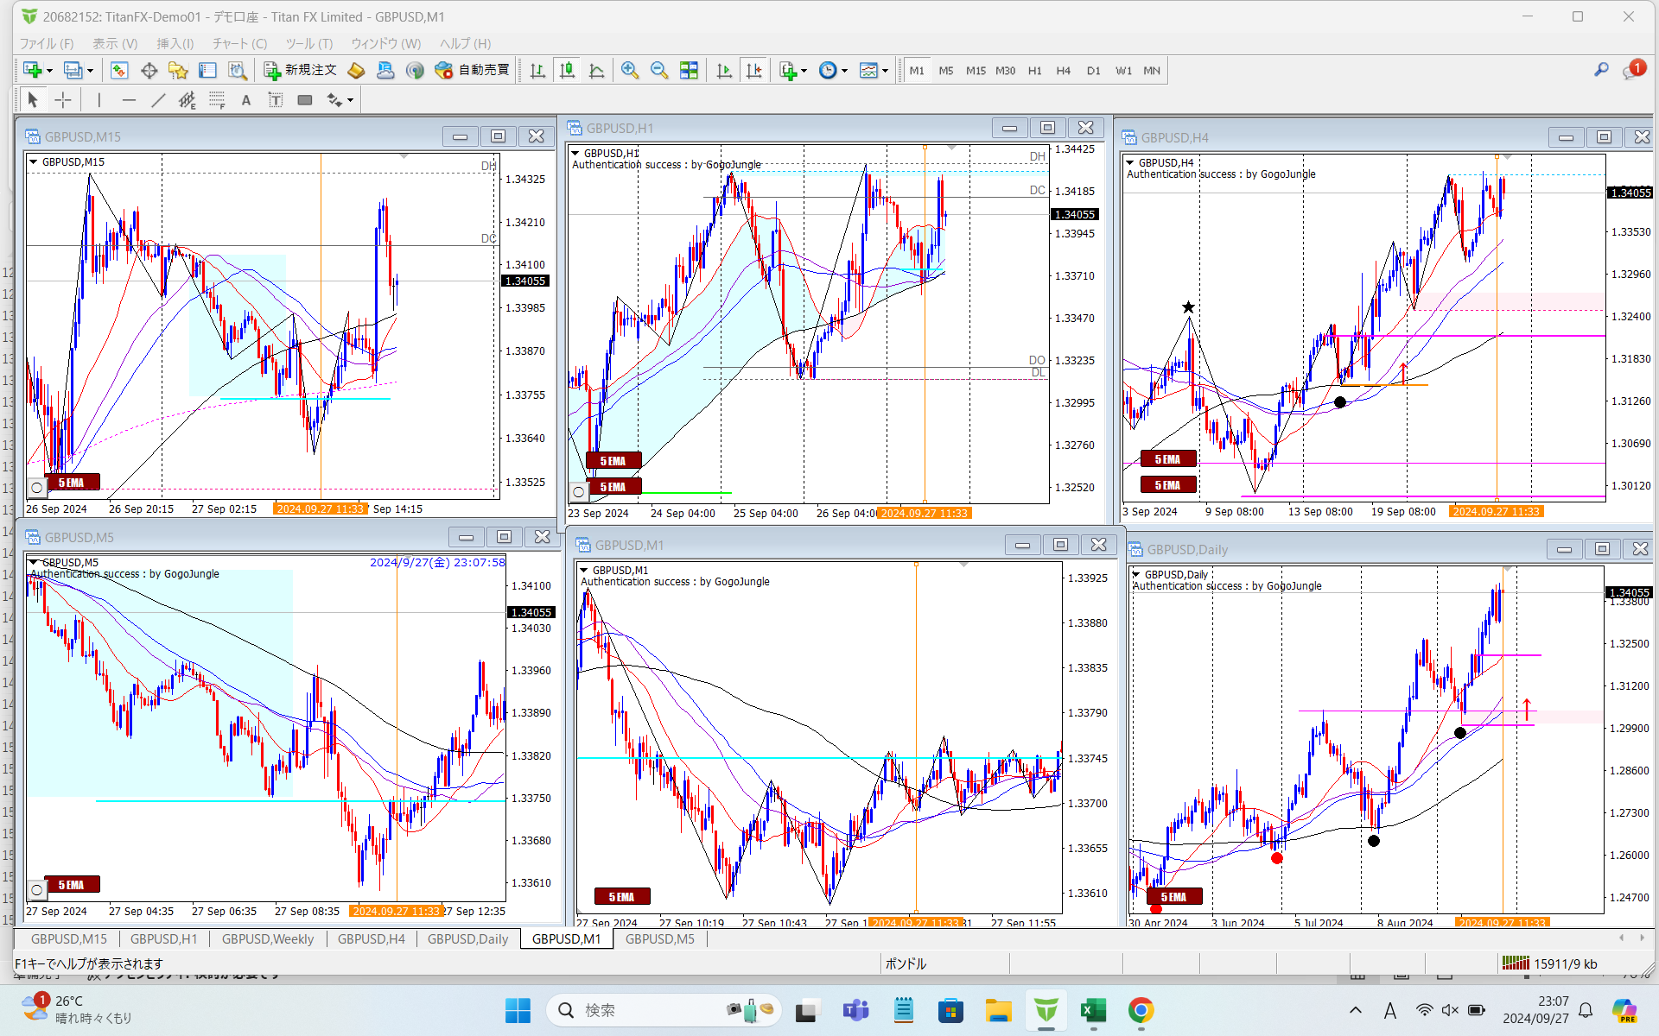This screenshot has width=1659, height=1036.
Task: Open the チャート (C) menu
Action: [x=239, y=43]
